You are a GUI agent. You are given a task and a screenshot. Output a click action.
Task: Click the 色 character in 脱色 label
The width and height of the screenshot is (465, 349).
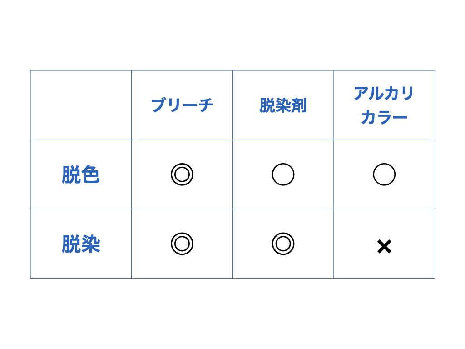tap(91, 175)
